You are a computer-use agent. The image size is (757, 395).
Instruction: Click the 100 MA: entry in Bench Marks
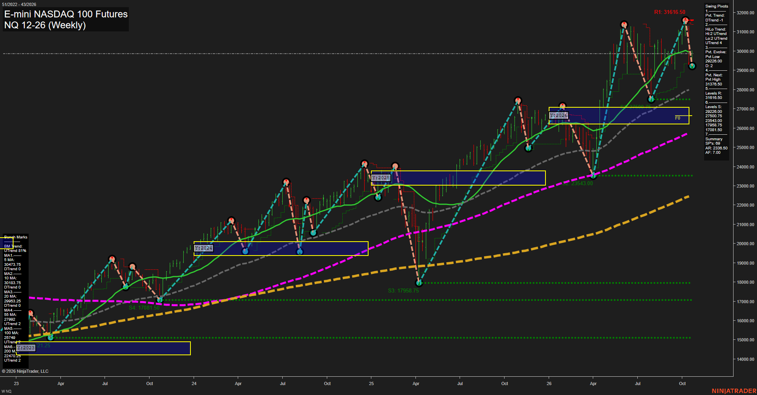point(12,333)
